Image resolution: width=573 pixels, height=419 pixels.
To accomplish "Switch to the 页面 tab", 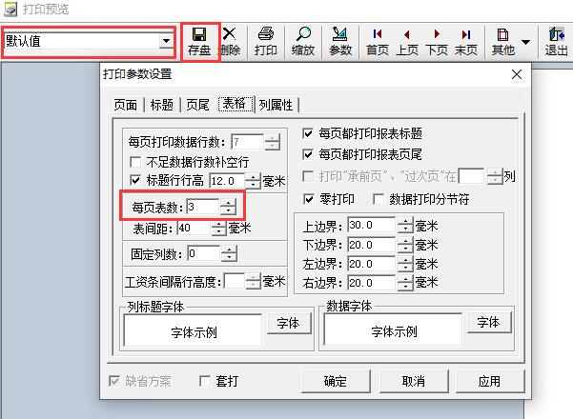I will (125, 104).
